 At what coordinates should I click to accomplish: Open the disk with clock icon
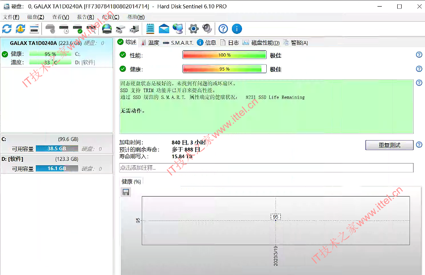[64, 29]
